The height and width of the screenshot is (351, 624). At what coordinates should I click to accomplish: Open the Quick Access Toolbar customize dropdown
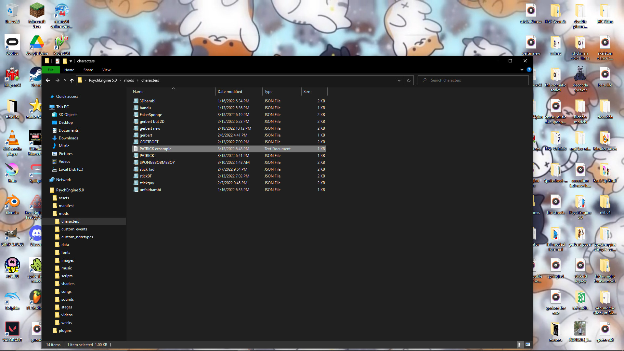pos(71,61)
